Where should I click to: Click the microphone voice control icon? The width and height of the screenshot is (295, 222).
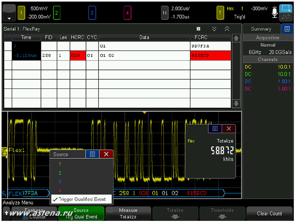275,12
